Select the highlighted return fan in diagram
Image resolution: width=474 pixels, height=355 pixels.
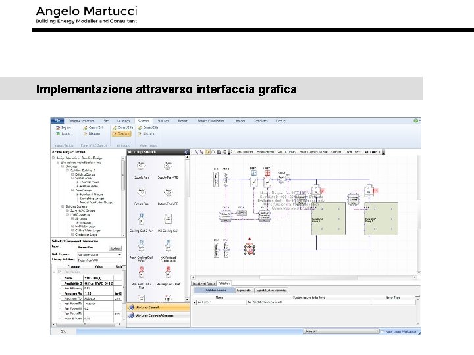(250, 250)
